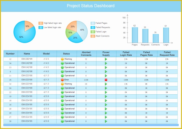Click the 40% Failed Pages pie slice
This screenshot has height=129, width=182.
(82, 30)
